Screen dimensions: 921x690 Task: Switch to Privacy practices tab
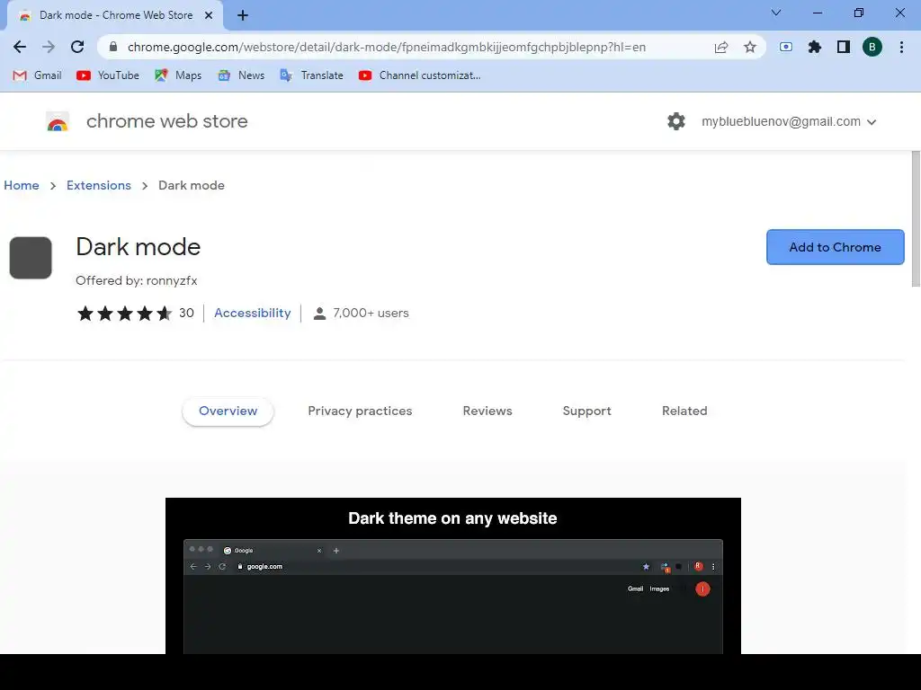pyautogui.click(x=360, y=411)
